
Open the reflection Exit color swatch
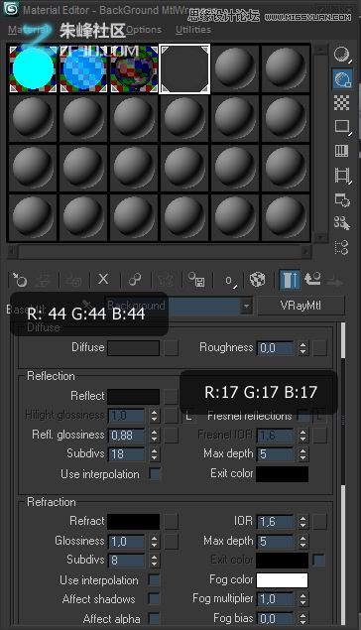tap(283, 474)
